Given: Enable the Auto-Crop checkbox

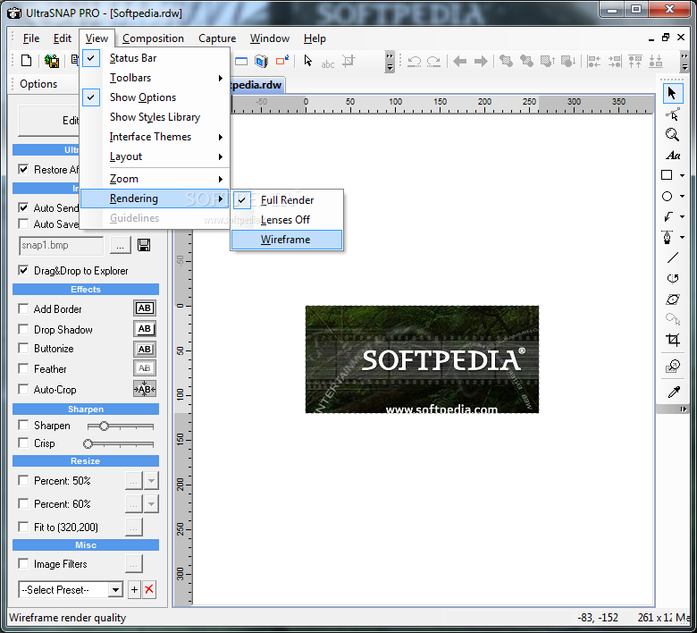Looking at the screenshot, I should pyautogui.click(x=23, y=389).
